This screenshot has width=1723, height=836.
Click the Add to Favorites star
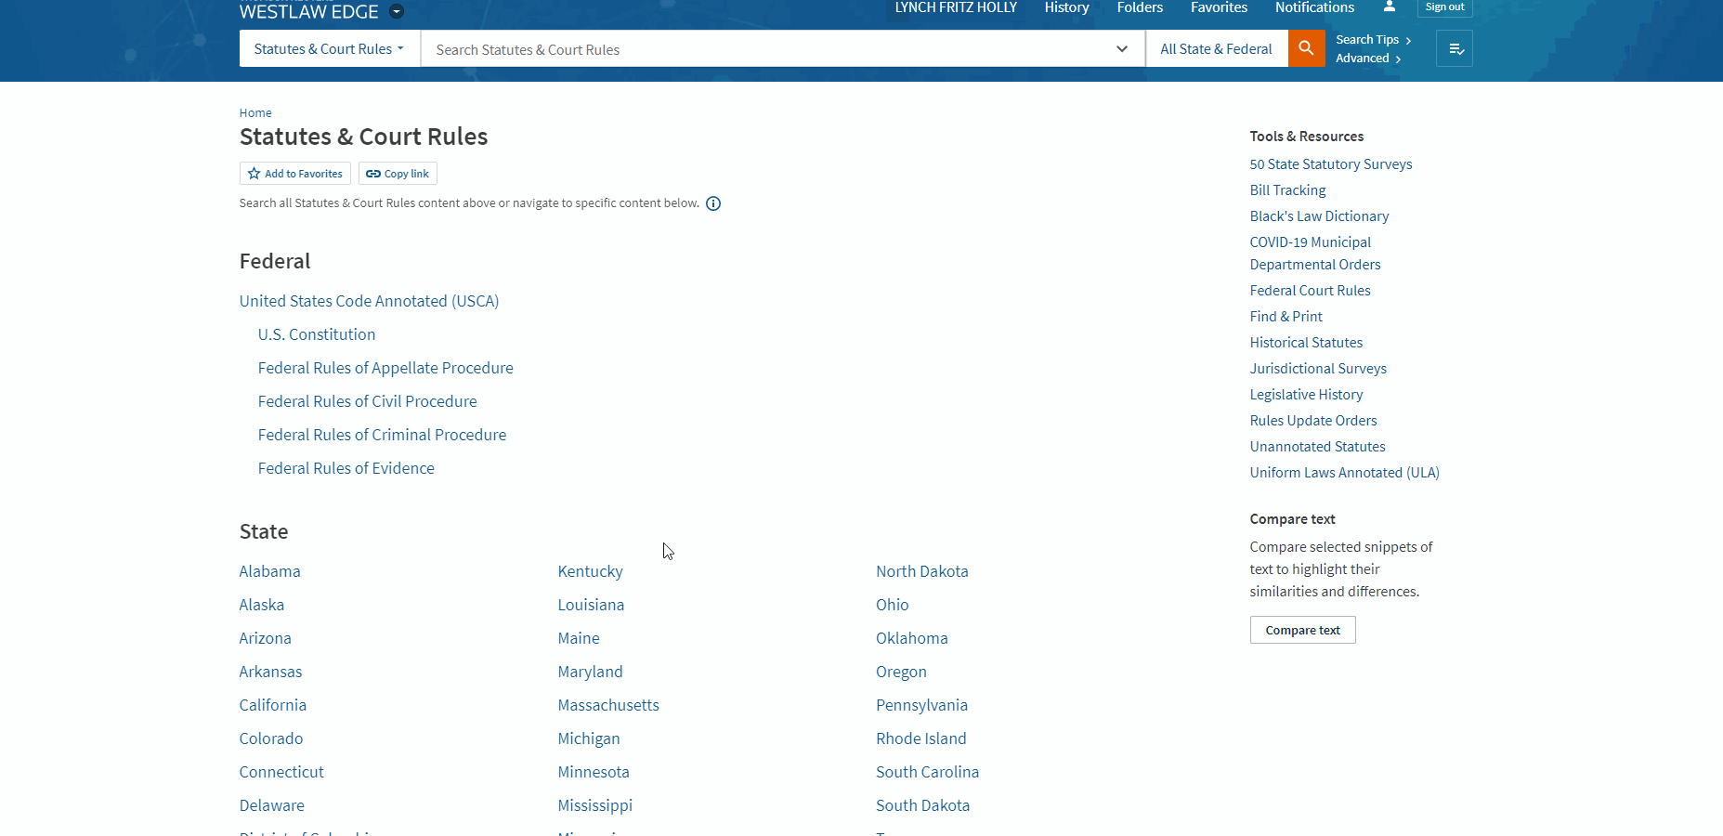[x=255, y=174]
